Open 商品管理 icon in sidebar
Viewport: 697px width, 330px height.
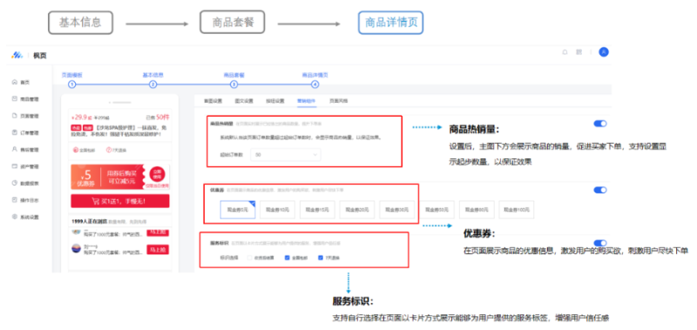point(15,99)
